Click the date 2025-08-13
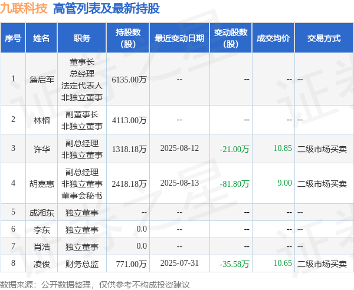Screen dimensions: 354x290 point(179,183)
